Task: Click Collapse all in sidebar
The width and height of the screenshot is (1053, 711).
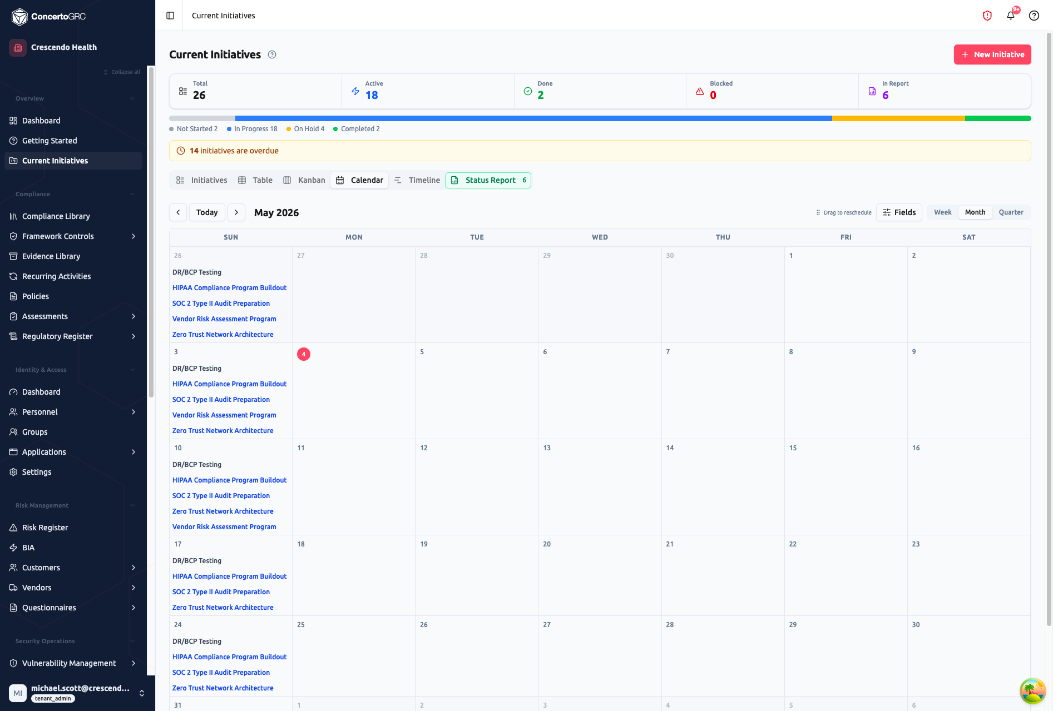Action: 122,72
